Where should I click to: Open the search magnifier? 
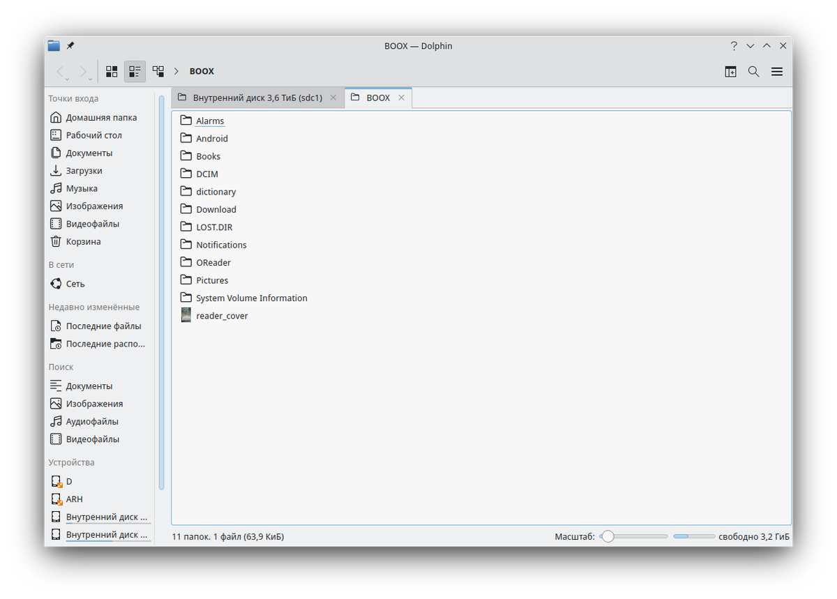coord(753,71)
